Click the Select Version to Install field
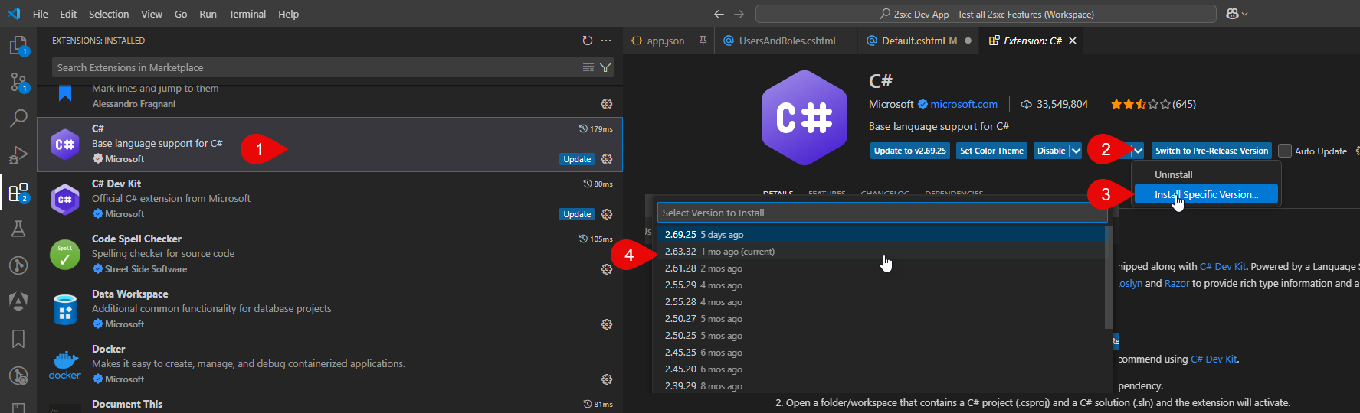This screenshot has height=413, width=1360. (x=881, y=213)
